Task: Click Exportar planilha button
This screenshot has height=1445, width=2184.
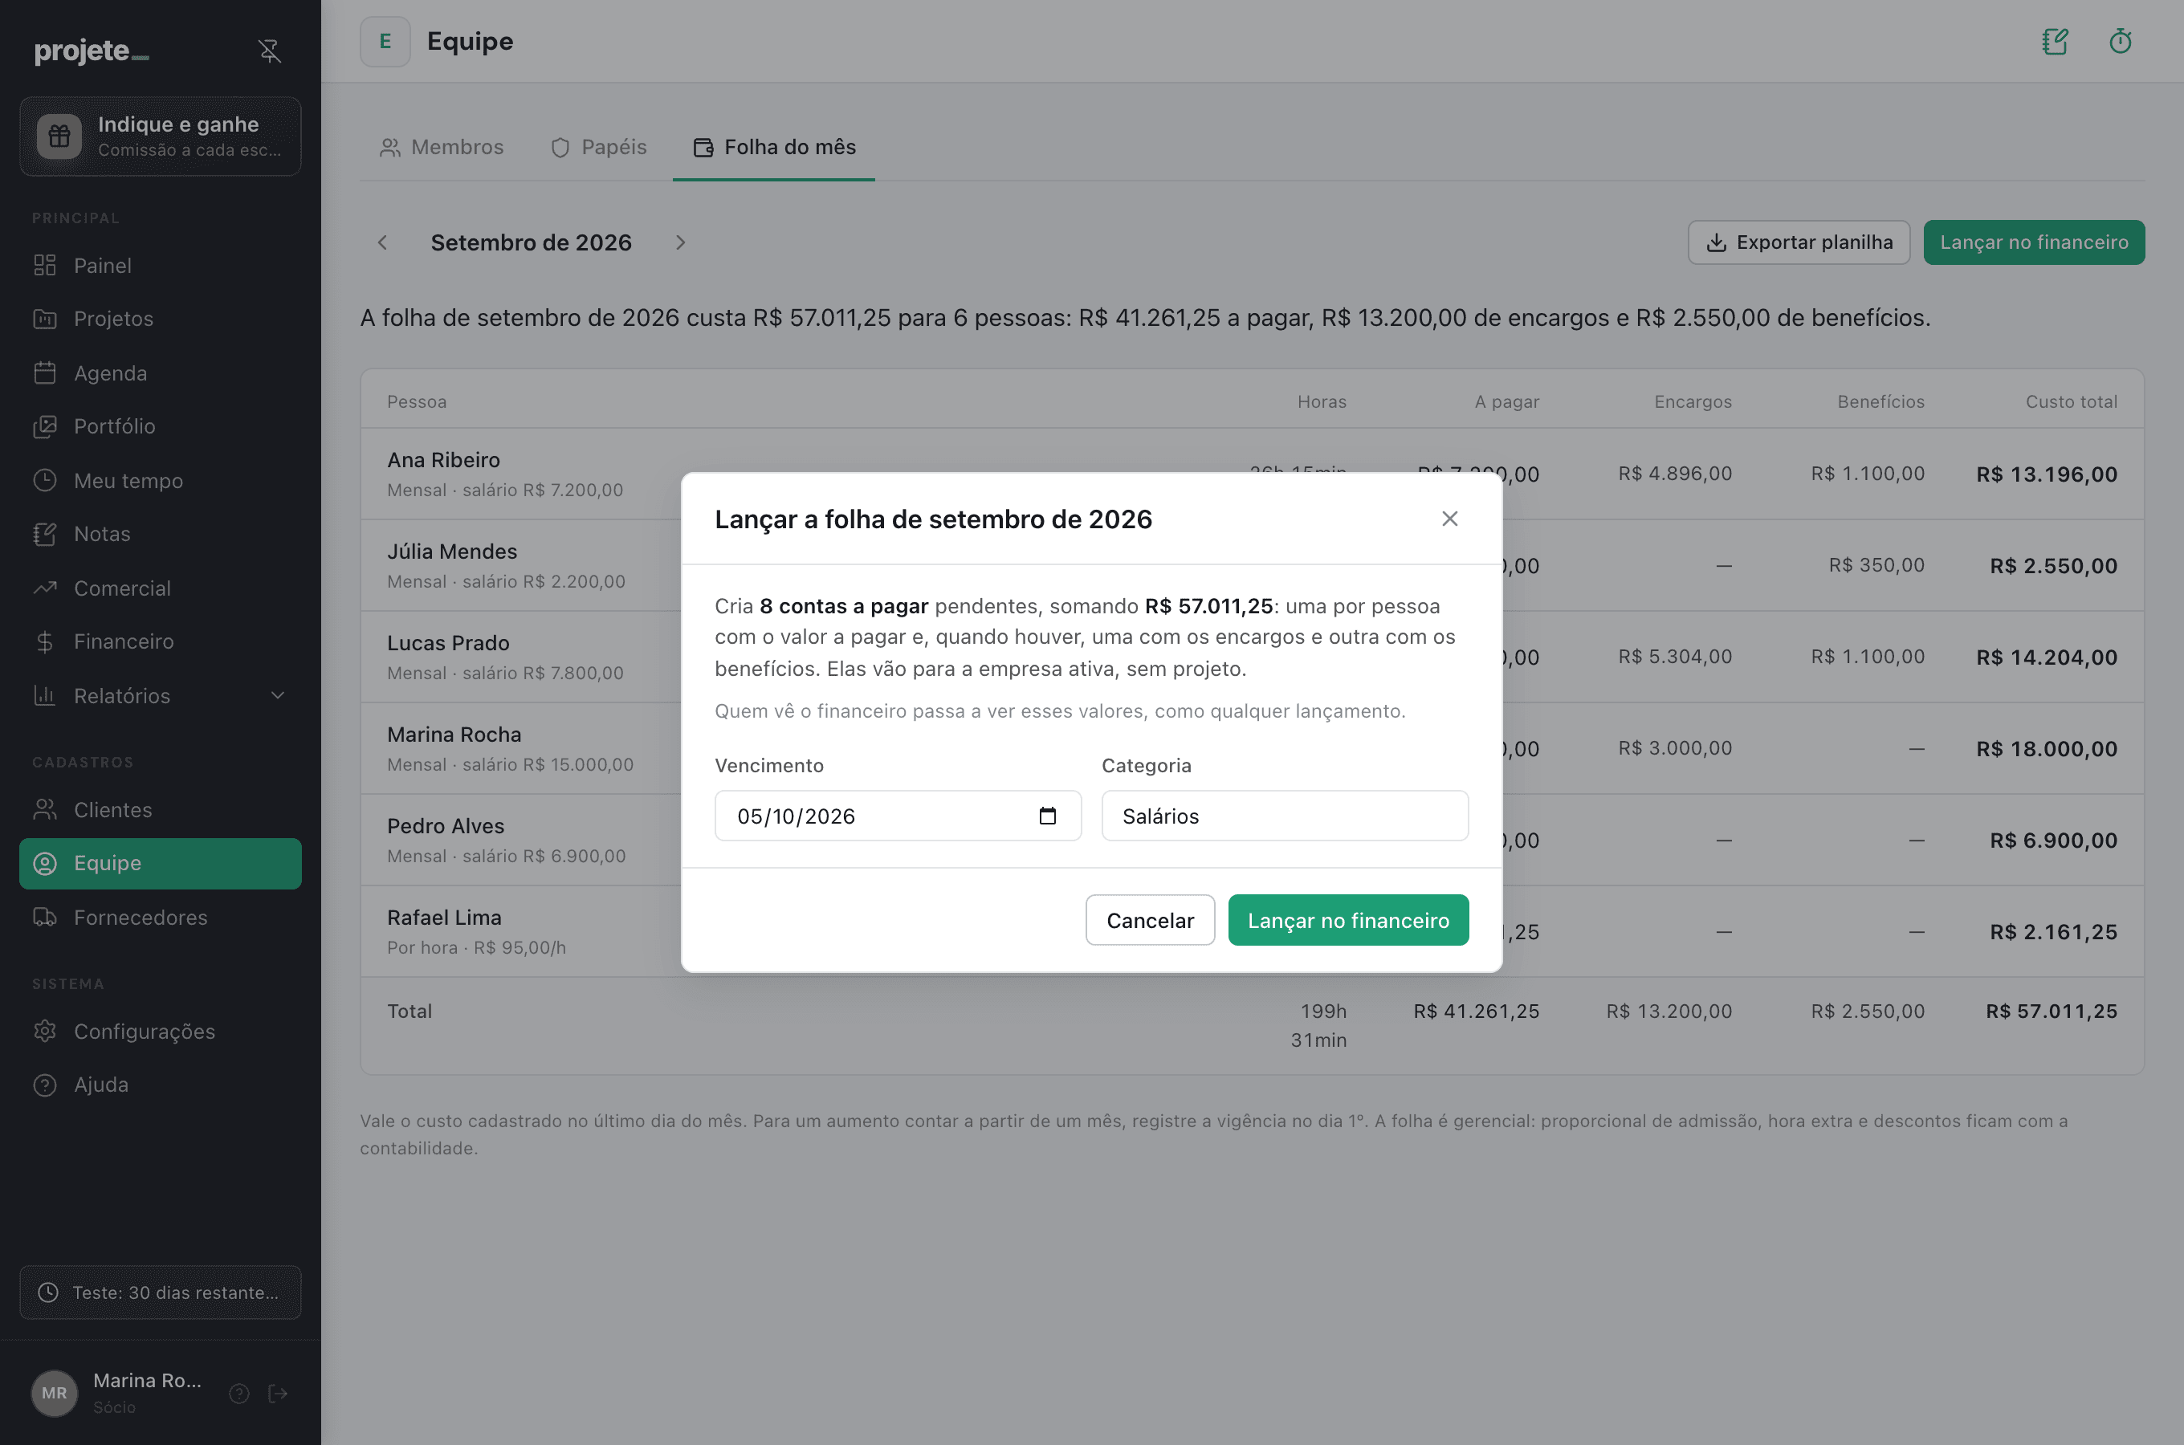Action: tap(1799, 242)
